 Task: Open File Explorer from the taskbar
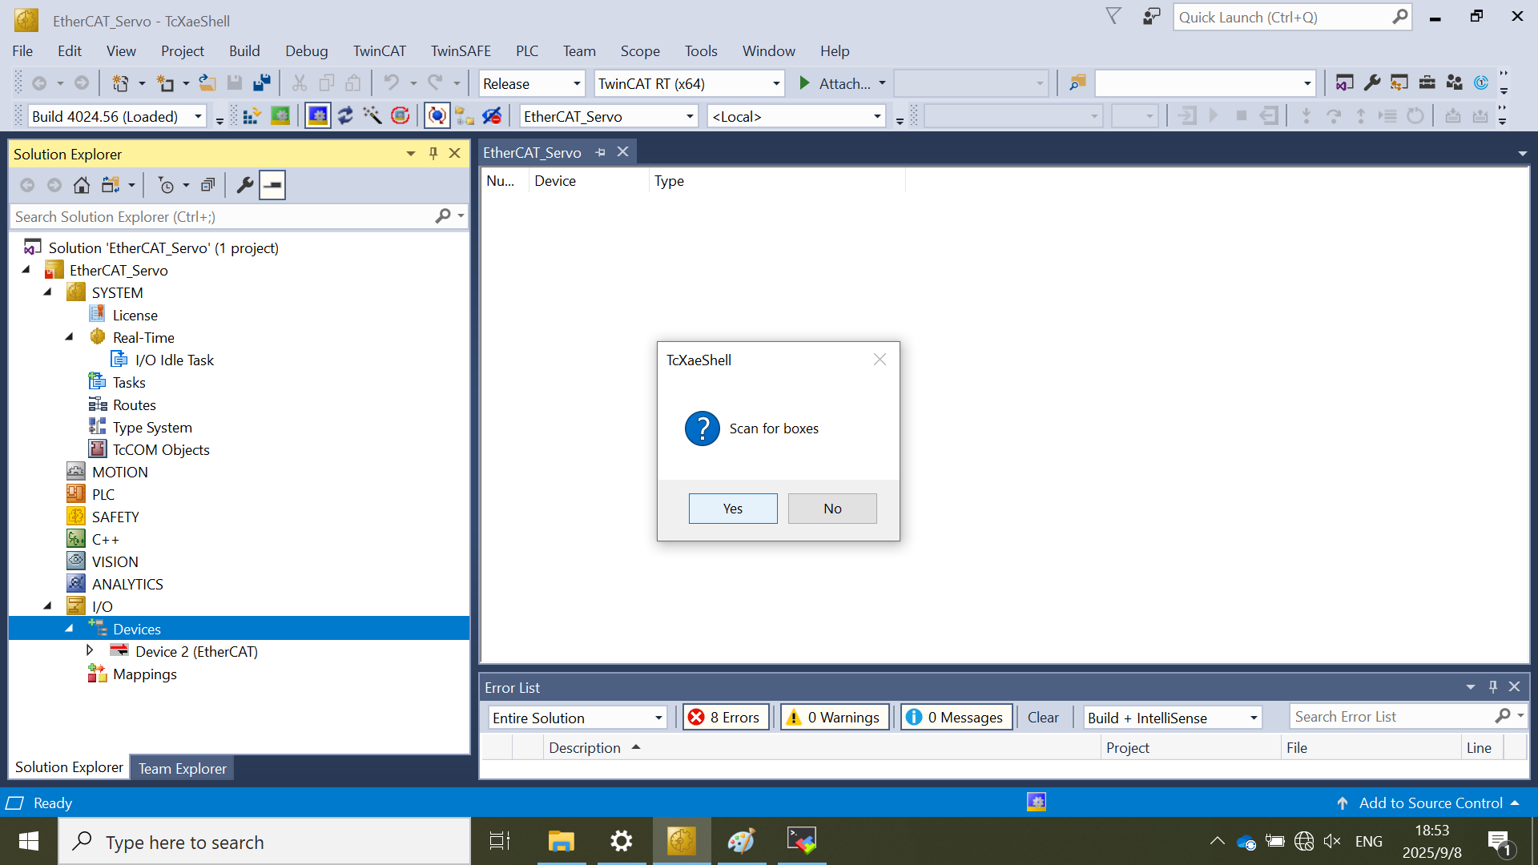(x=561, y=841)
